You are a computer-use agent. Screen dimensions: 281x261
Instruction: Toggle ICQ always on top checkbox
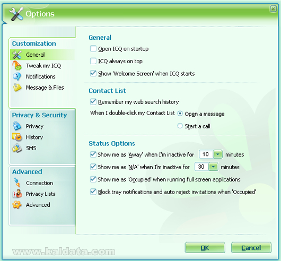(93, 61)
